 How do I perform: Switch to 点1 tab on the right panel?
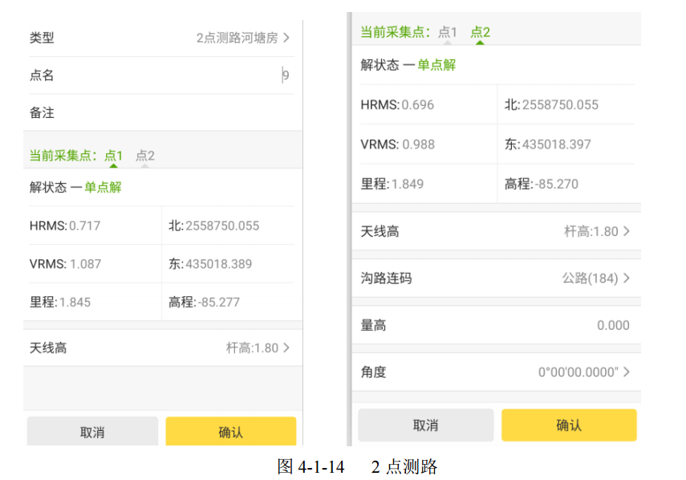point(446,32)
